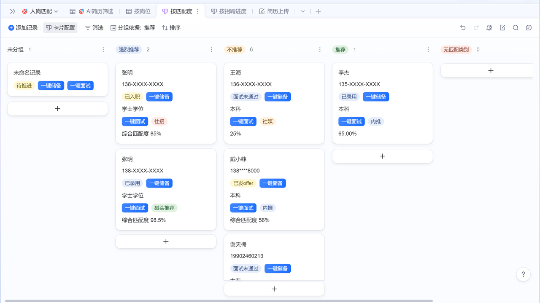This screenshot has height=303, width=540.
Task: Open more options for 强烈推荐 column
Action: [211, 50]
